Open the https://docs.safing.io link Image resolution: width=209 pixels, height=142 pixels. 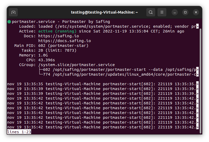pyautogui.click(x=64, y=41)
